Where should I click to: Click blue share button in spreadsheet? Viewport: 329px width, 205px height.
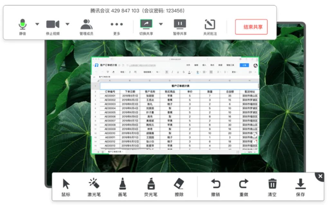point(244,65)
